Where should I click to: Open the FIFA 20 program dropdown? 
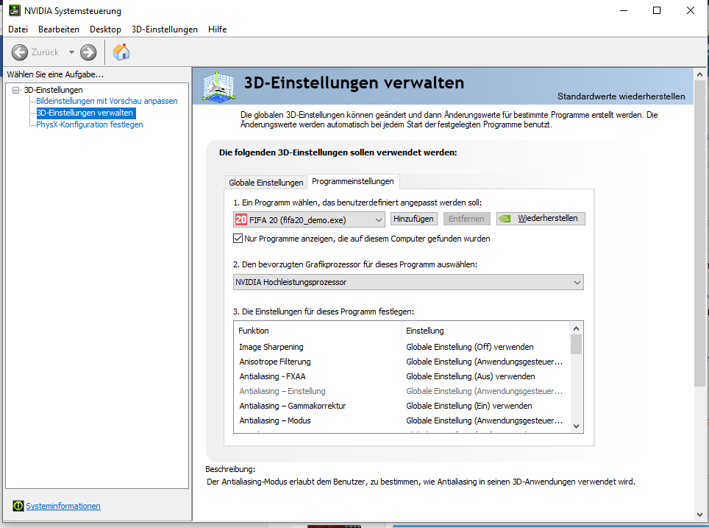(309, 219)
